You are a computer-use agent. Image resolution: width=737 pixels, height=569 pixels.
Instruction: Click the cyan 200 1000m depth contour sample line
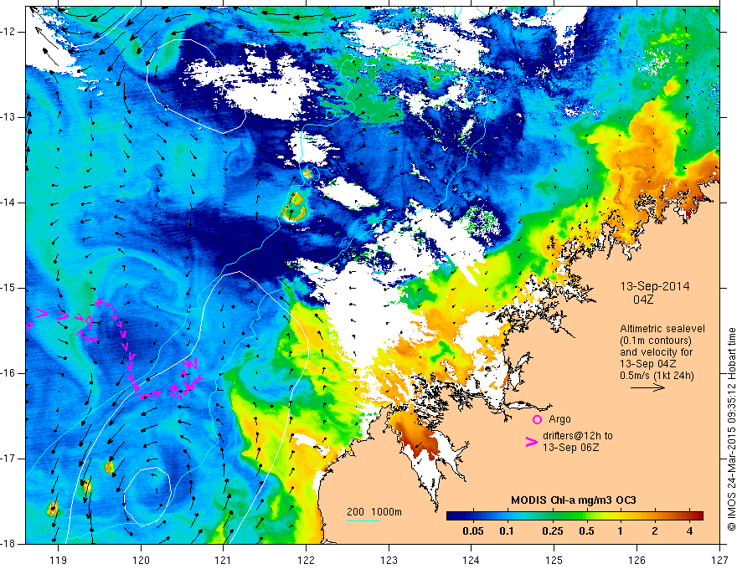click(x=363, y=520)
